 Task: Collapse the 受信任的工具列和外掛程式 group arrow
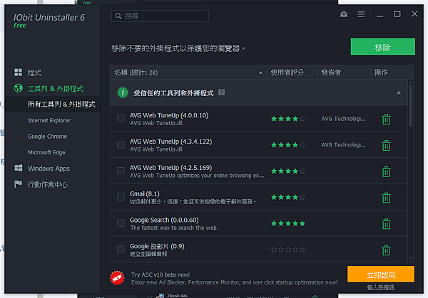tap(399, 92)
